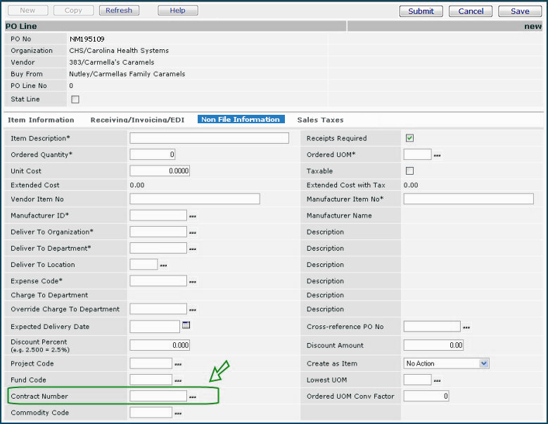Viewport: 548px width, 424px height.
Task: Open Deliver To Department lookup icon
Action: (193, 249)
